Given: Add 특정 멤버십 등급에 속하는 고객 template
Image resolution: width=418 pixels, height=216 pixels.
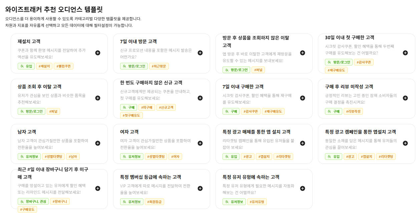Looking at the screenshot, I should [200, 188].
